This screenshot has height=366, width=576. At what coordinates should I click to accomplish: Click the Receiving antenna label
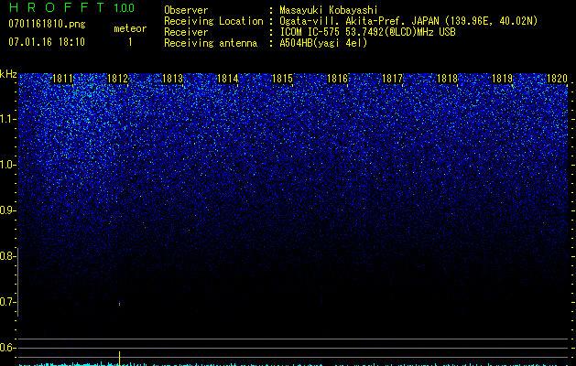(211, 43)
